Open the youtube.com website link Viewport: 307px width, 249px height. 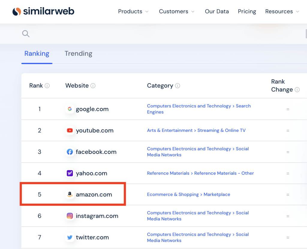tap(94, 130)
